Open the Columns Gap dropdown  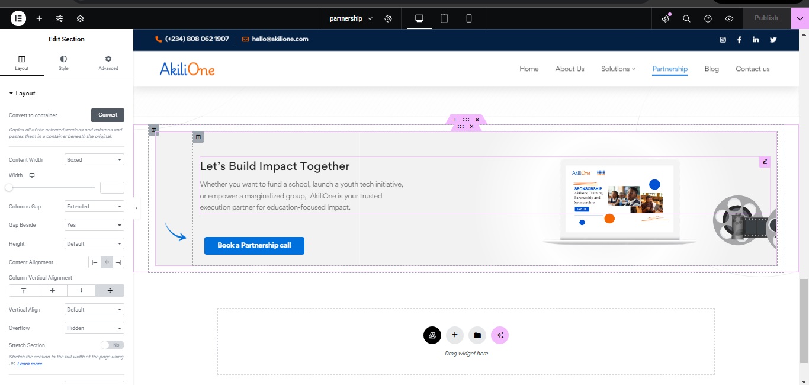[94, 207]
